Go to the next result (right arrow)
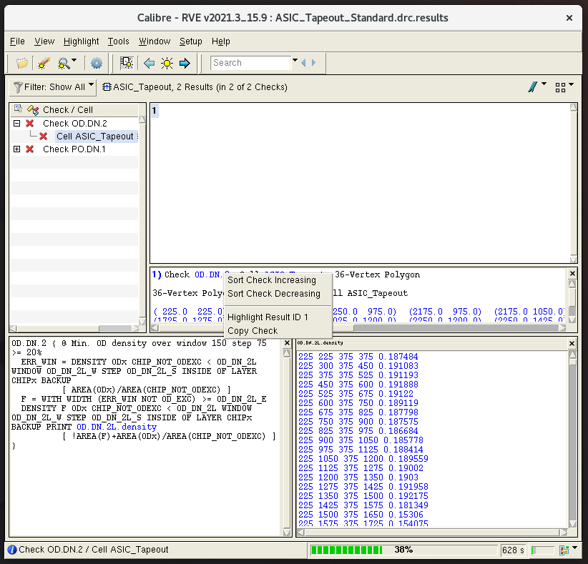This screenshot has height=564, width=588. [185, 63]
